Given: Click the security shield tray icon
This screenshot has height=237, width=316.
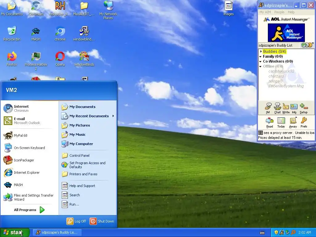Looking at the screenshot, I should [x=276, y=232].
